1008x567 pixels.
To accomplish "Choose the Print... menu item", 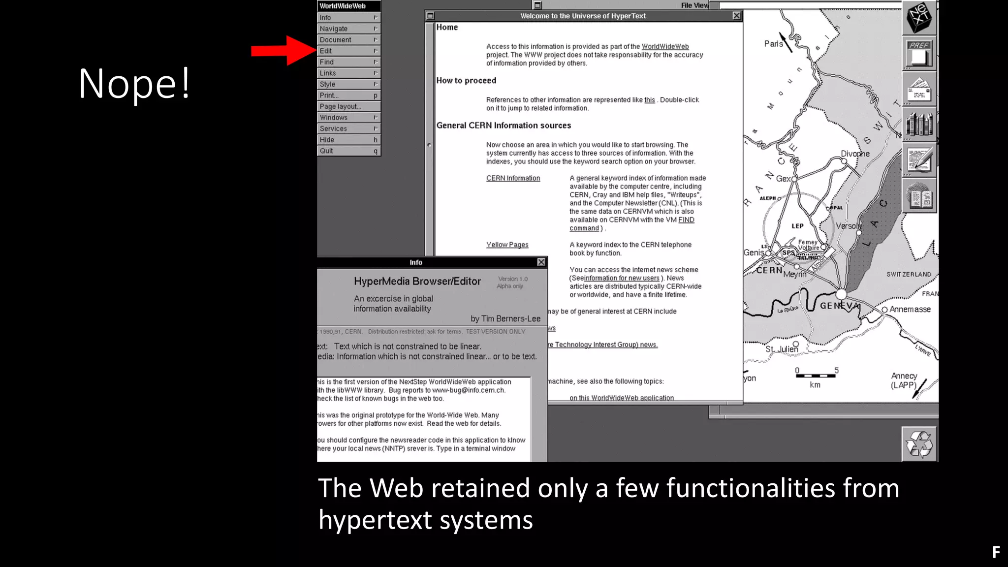I will [x=349, y=95].
